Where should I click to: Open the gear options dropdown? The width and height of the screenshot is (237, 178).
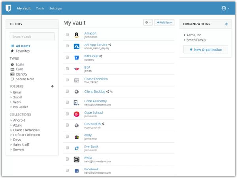tap(148, 23)
